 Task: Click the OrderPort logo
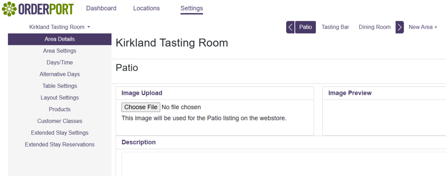pos(38,9)
